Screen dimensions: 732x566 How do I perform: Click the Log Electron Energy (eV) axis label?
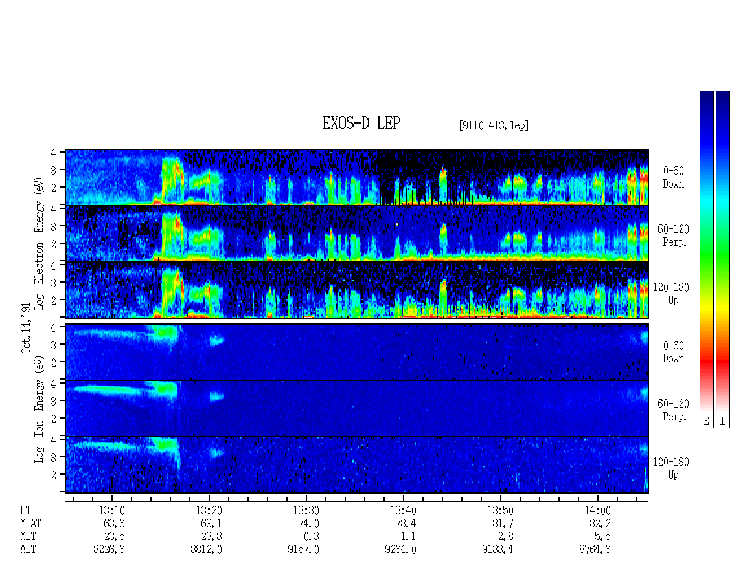(40, 243)
